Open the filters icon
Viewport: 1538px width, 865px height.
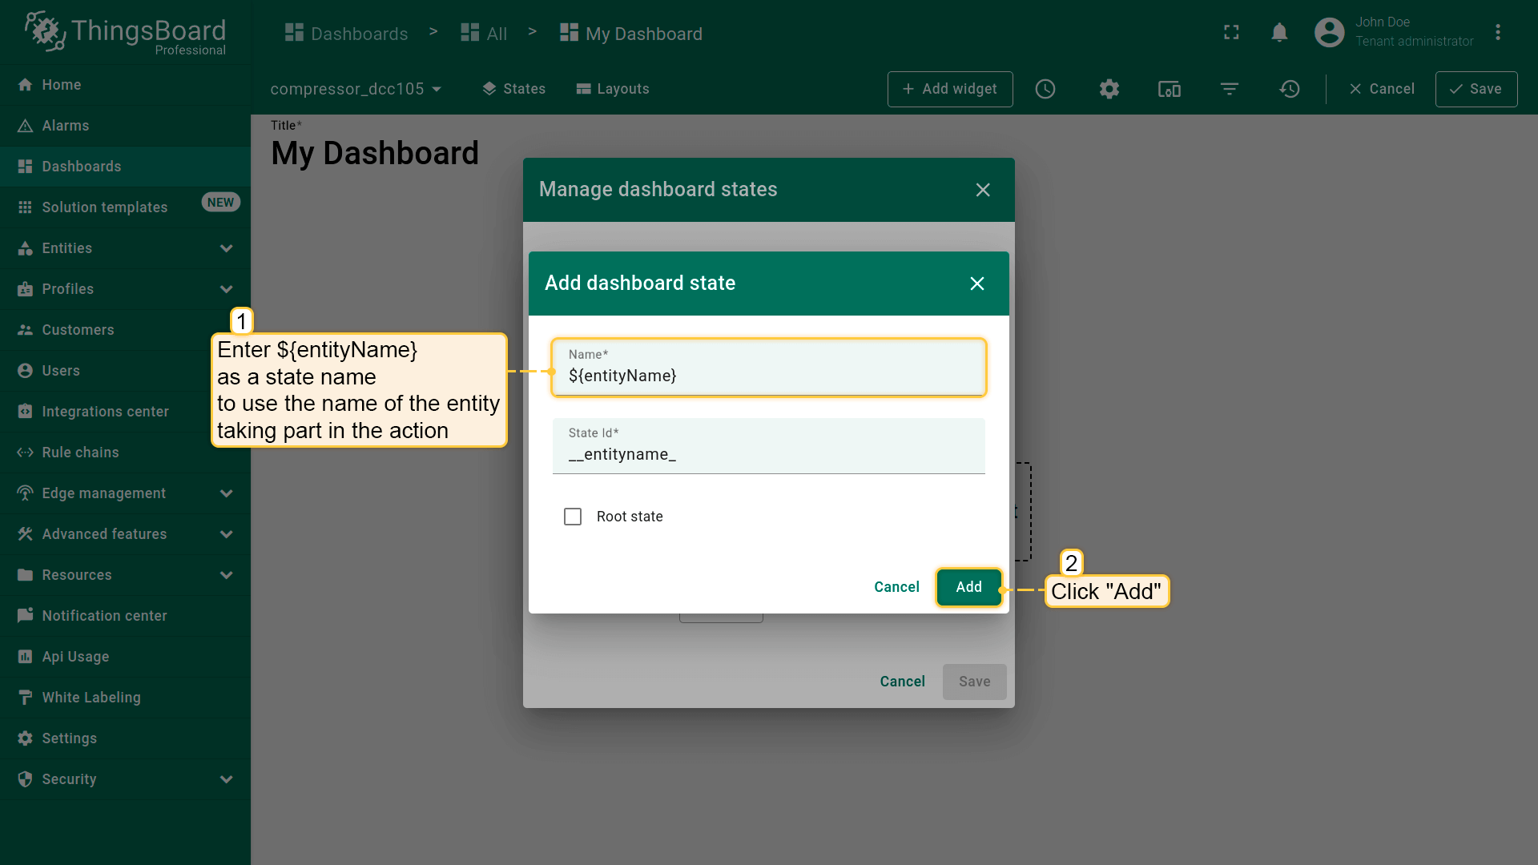point(1230,89)
